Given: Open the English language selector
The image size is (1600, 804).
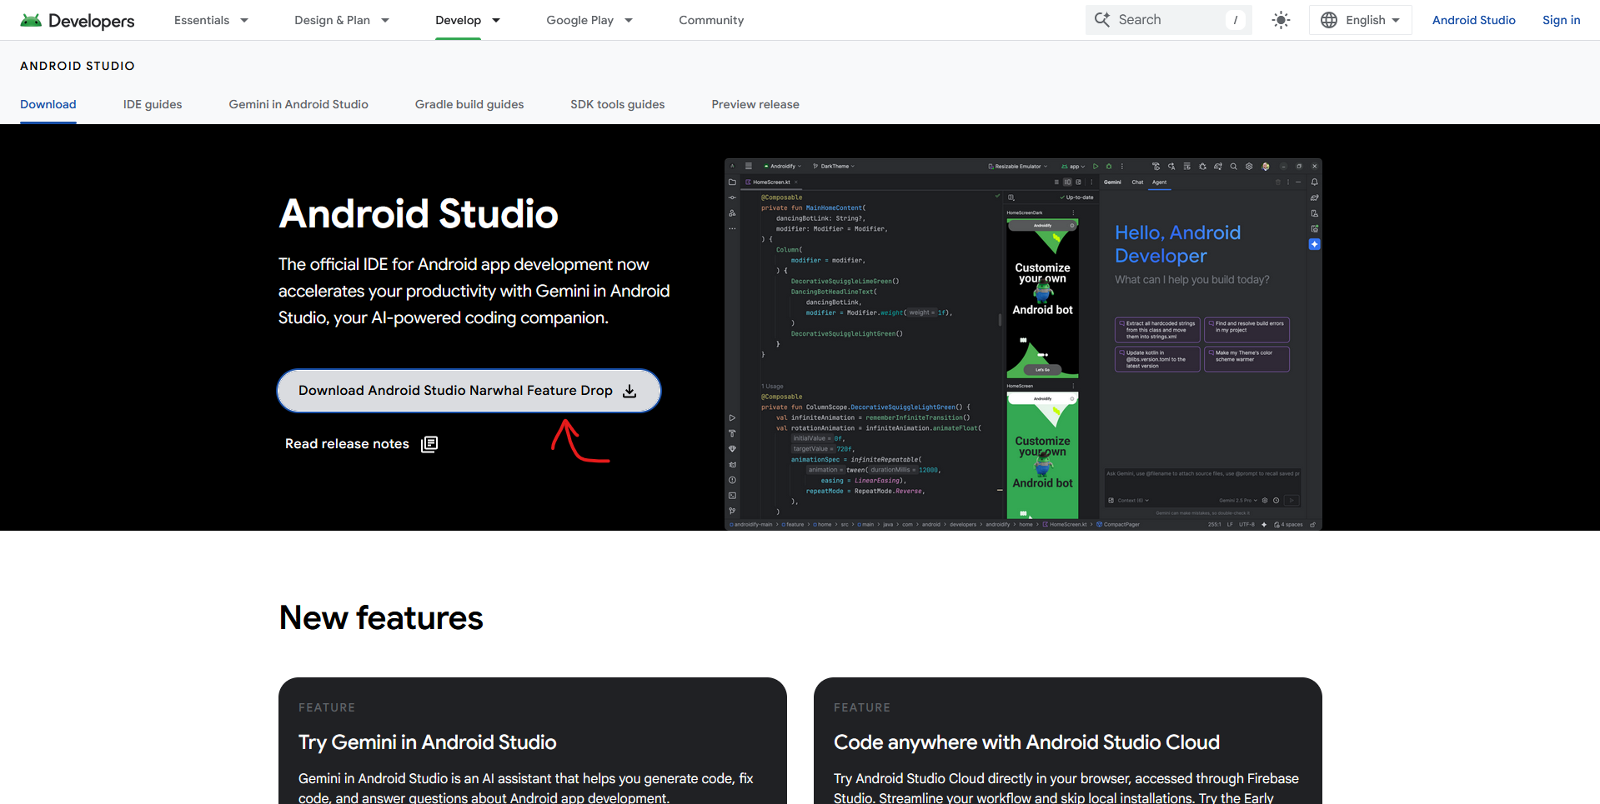Looking at the screenshot, I should coord(1360,19).
